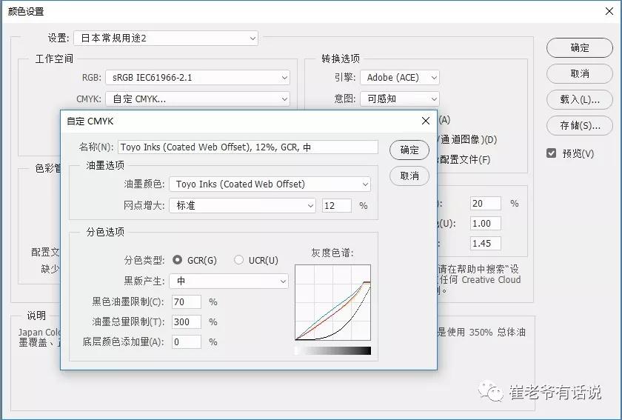Click the 黑色油墨限制 70 field
The image size is (622, 420).
pyautogui.click(x=187, y=302)
